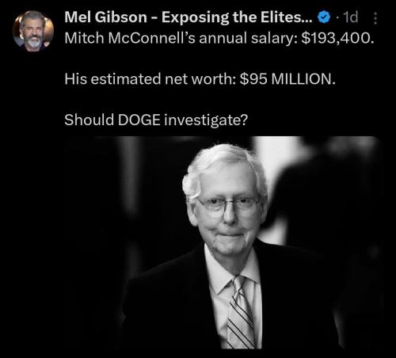
Task: Click the striped tie in the photo
Action: pos(241,312)
